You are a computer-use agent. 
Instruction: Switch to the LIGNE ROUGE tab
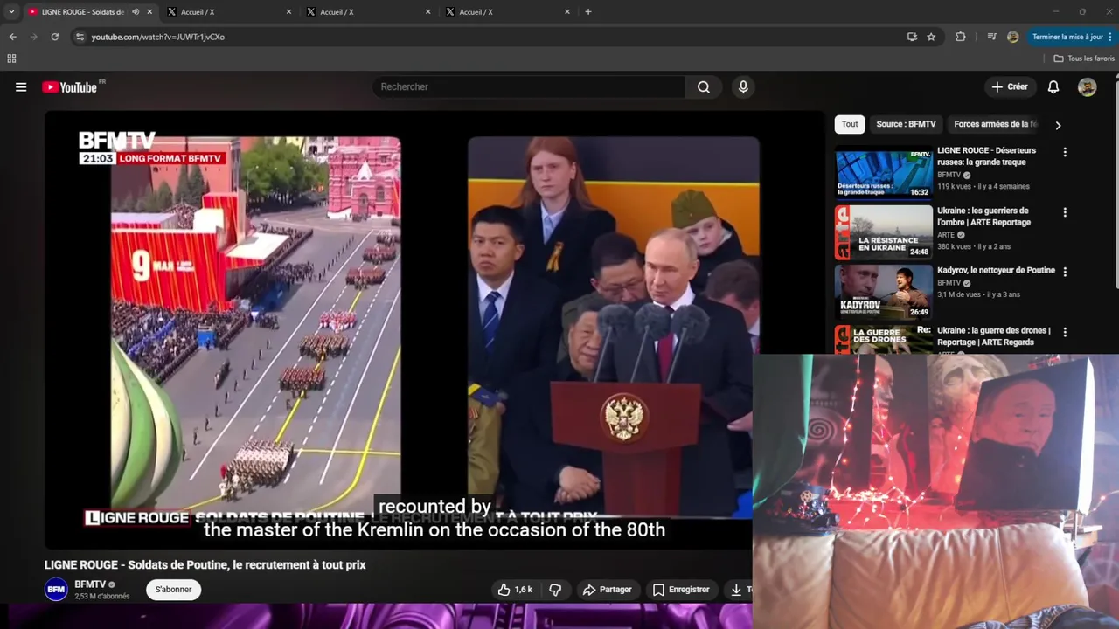point(83,12)
